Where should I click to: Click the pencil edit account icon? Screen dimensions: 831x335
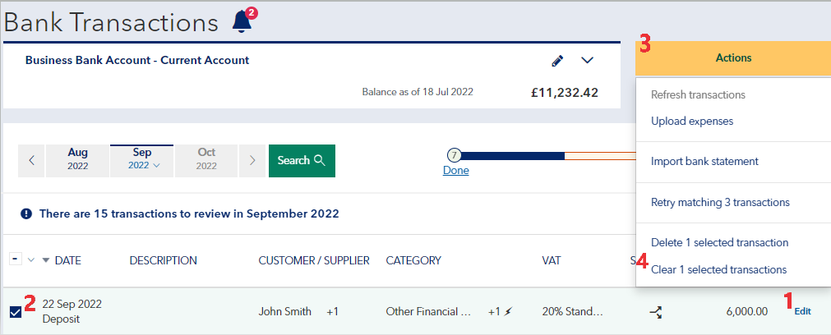coord(557,61)
